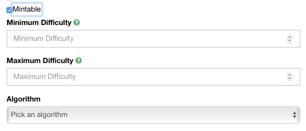Click the Maximum Difficulty help icon

[78, 61]
